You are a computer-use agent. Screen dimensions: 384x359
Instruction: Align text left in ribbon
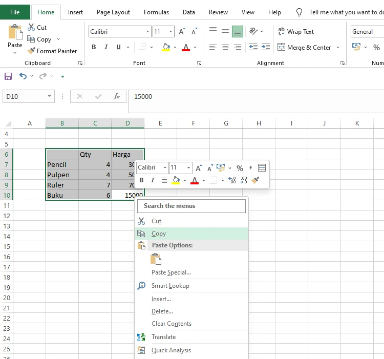coord(213,47)
